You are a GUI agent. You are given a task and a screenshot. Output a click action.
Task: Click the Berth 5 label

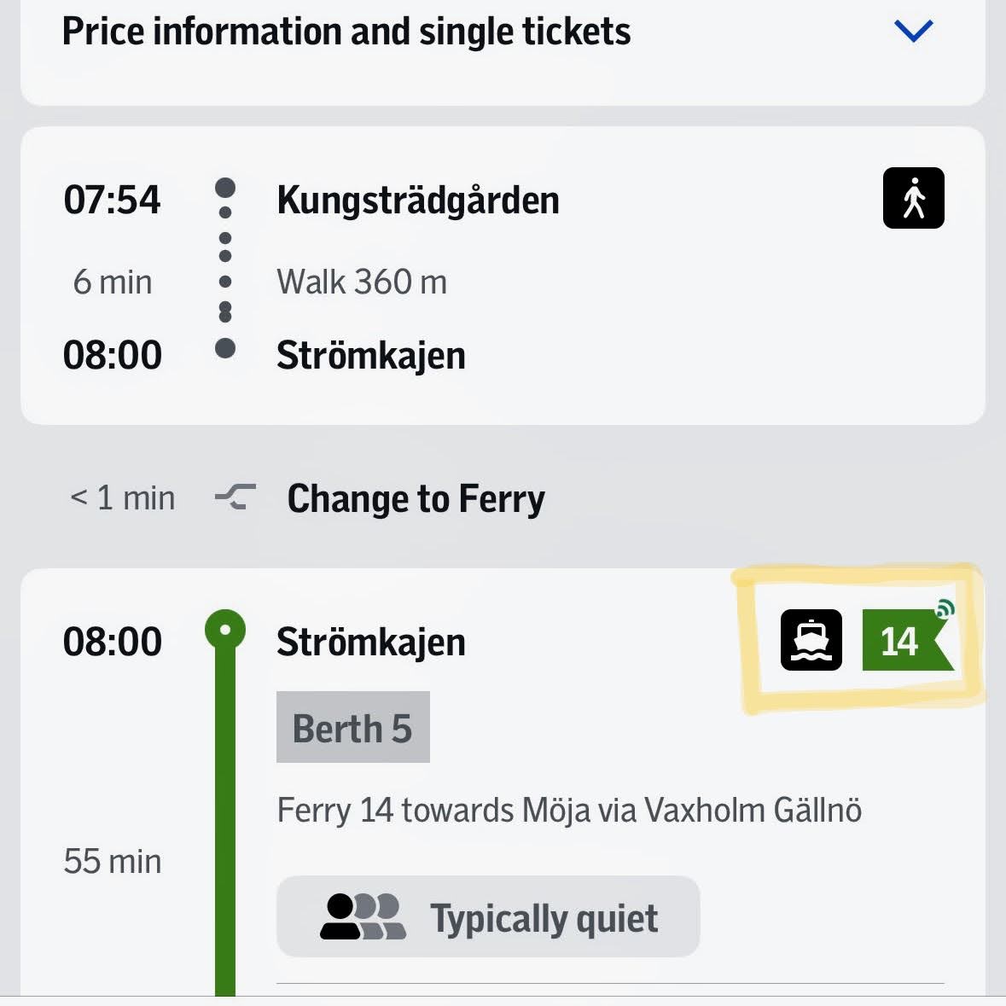[x=352, y=727]
